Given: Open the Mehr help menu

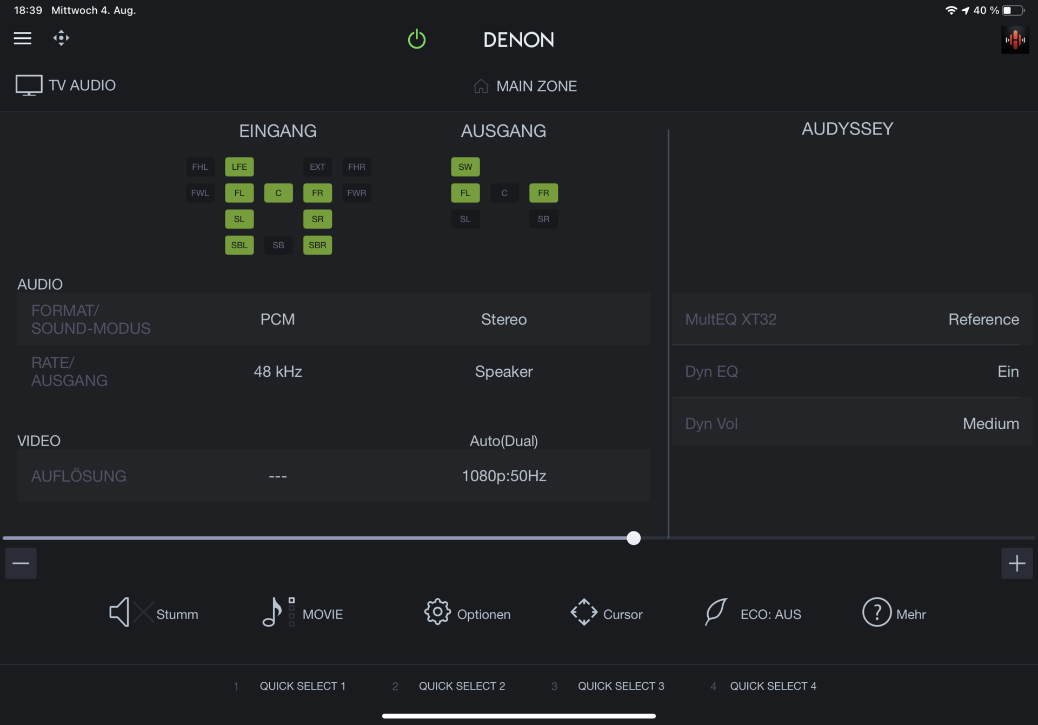Looking at the screenshot, I should click(894, 613).
